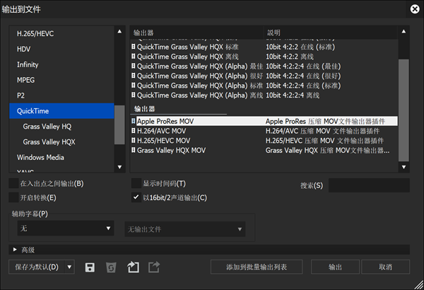This screenshot has height=290, width=424.
Task: Click the exporter list scrollbar thumb
Action: (404, 110)
